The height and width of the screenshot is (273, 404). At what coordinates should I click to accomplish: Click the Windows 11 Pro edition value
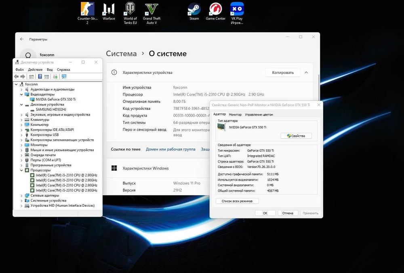187,183
